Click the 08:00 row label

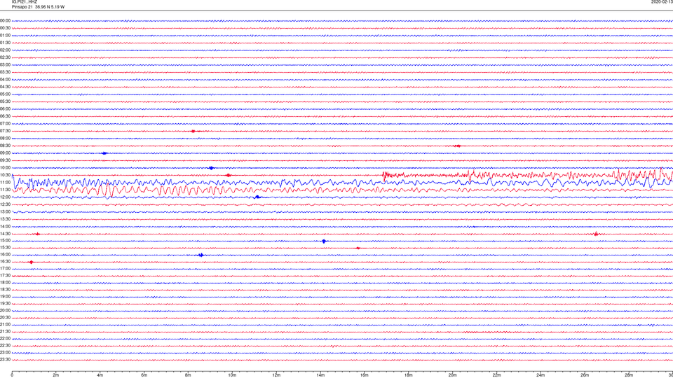[5, 139]
